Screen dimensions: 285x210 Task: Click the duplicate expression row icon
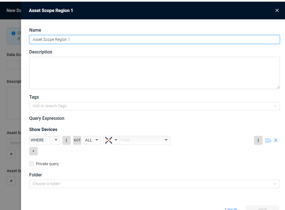coord(268,140)
